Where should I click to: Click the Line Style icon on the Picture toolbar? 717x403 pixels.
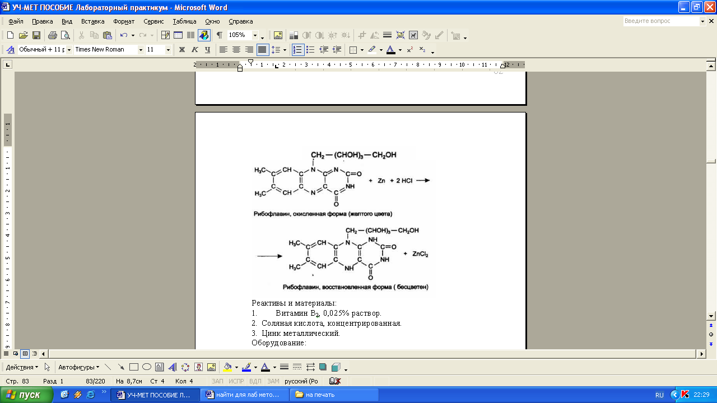(x=387, y=35)
